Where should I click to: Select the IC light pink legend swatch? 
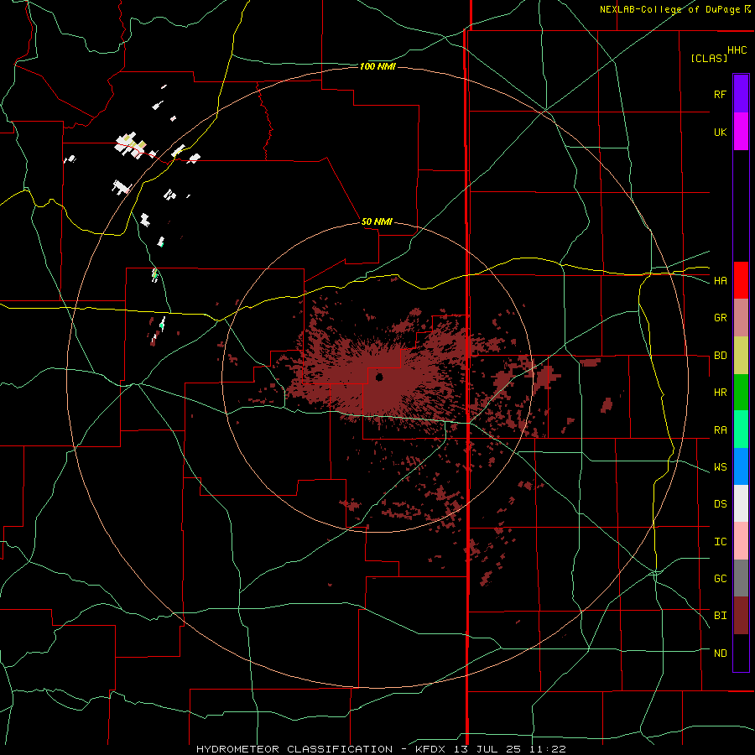[741, 541]
